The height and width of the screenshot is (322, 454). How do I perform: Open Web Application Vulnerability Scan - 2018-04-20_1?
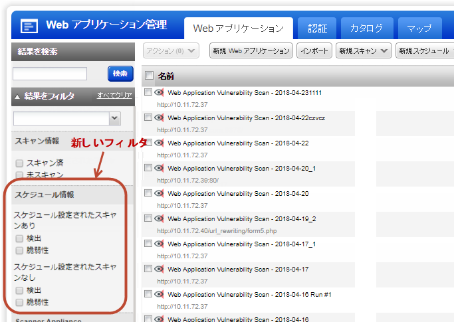coord(241,168)
